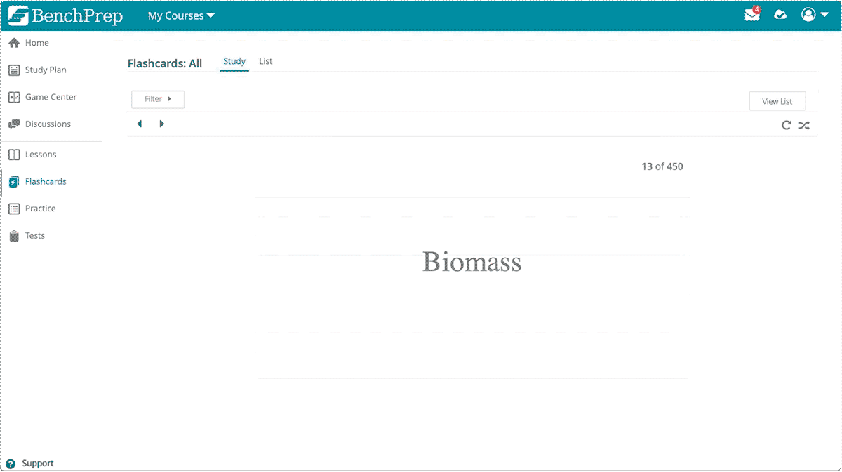Screen dimensions: 842x472
Task: Open the Game Center section
Action: (51, 97)
